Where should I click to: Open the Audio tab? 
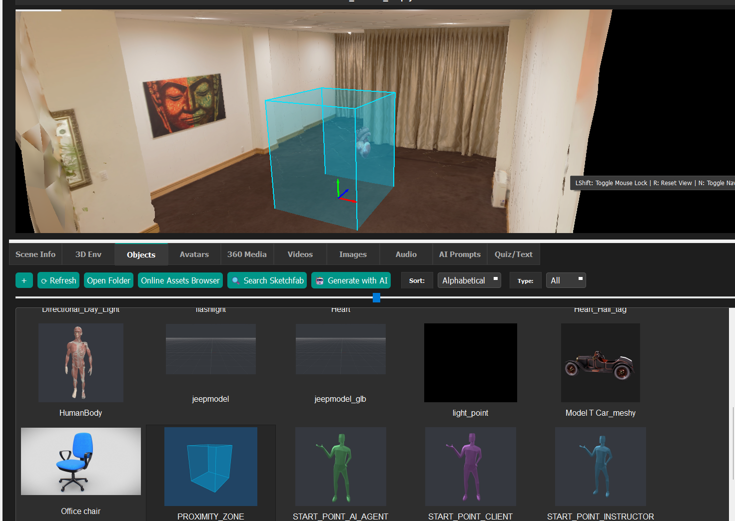[406, 254]
